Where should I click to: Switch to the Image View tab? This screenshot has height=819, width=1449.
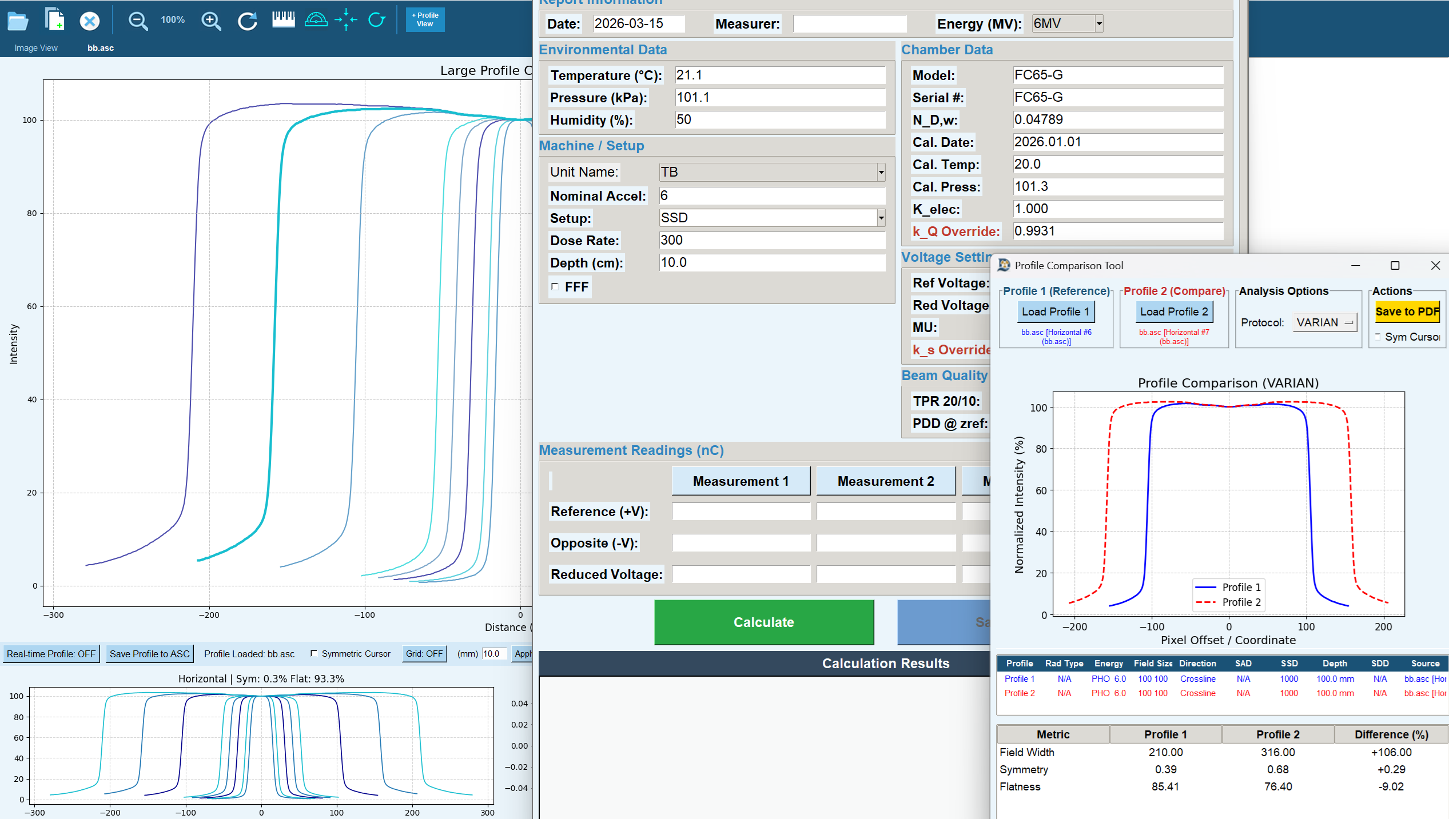36,48
